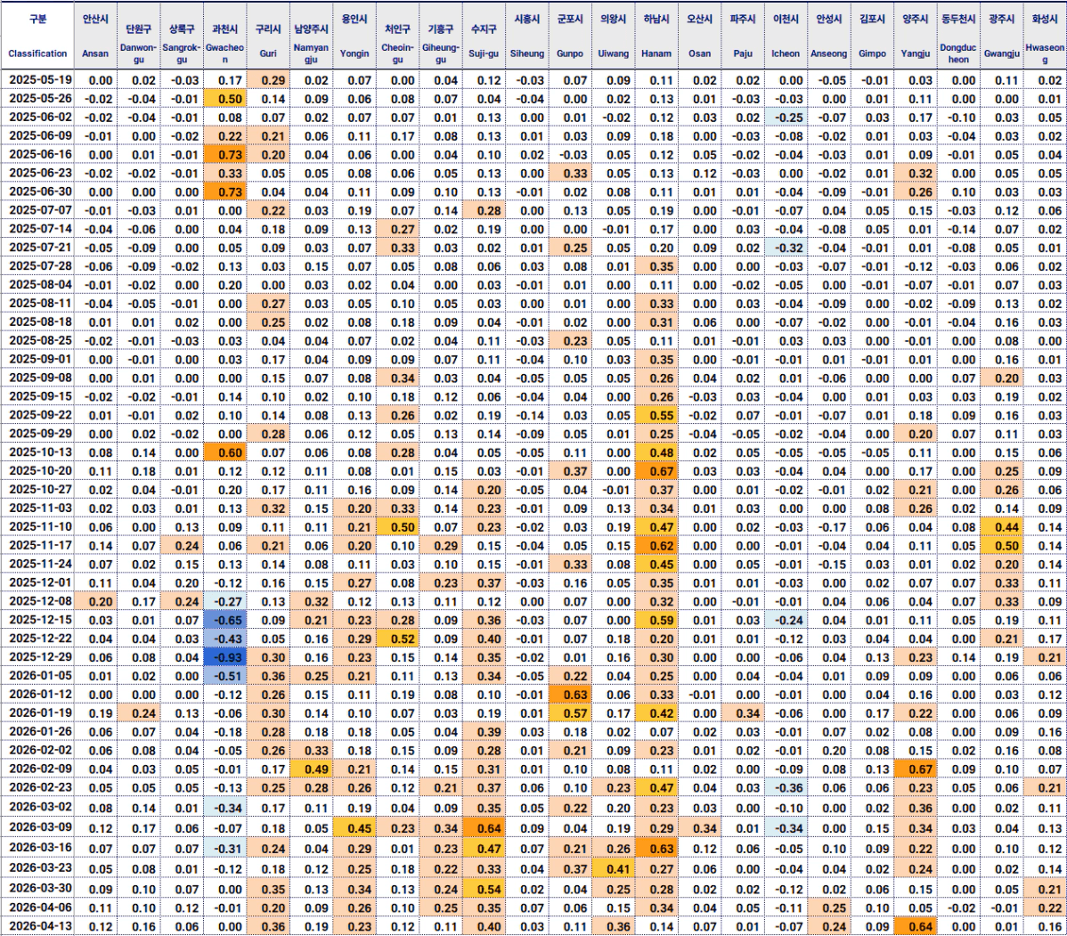Select the 2026-04-13 date row label

pos(40,926)
